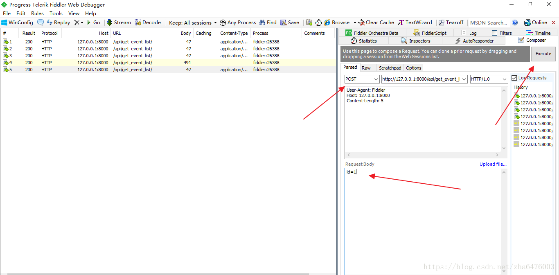Click the Go resume button

click(x=93, y=23)
